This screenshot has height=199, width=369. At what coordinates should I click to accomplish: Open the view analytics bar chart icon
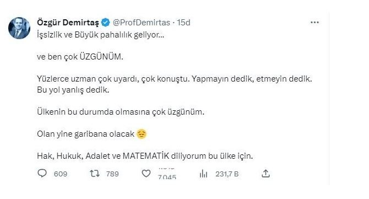click(x=203, y=174)
